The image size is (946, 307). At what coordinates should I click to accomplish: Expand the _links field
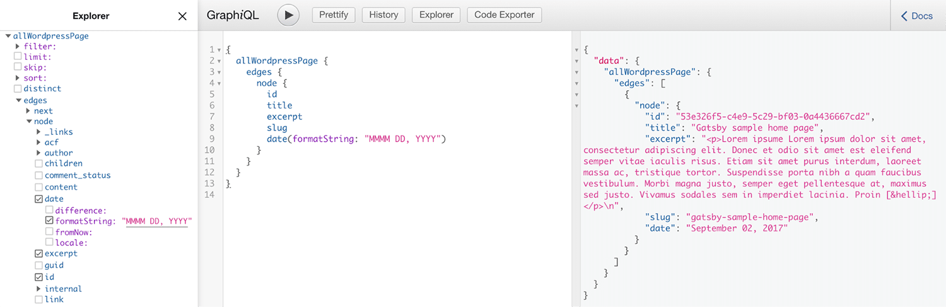(39, 132)
